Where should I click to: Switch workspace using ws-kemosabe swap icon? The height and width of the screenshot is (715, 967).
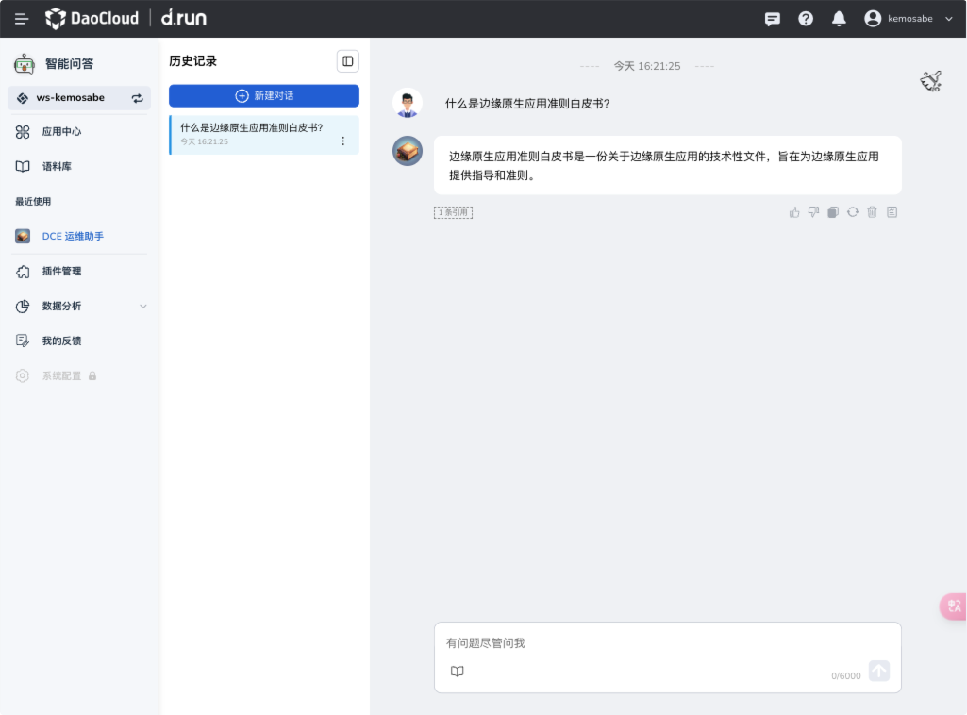[138, 98]
